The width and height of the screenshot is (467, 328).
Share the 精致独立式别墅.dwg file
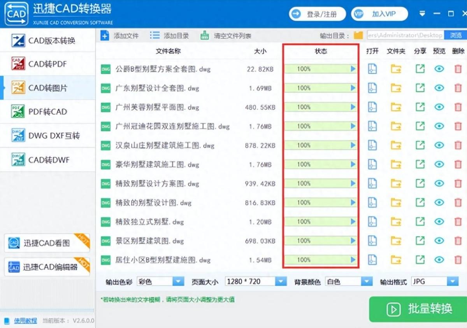[420, 222]
